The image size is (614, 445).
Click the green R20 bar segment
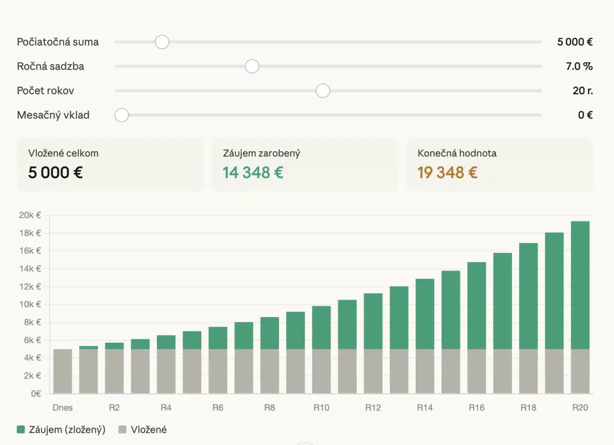tap(580, 285)
